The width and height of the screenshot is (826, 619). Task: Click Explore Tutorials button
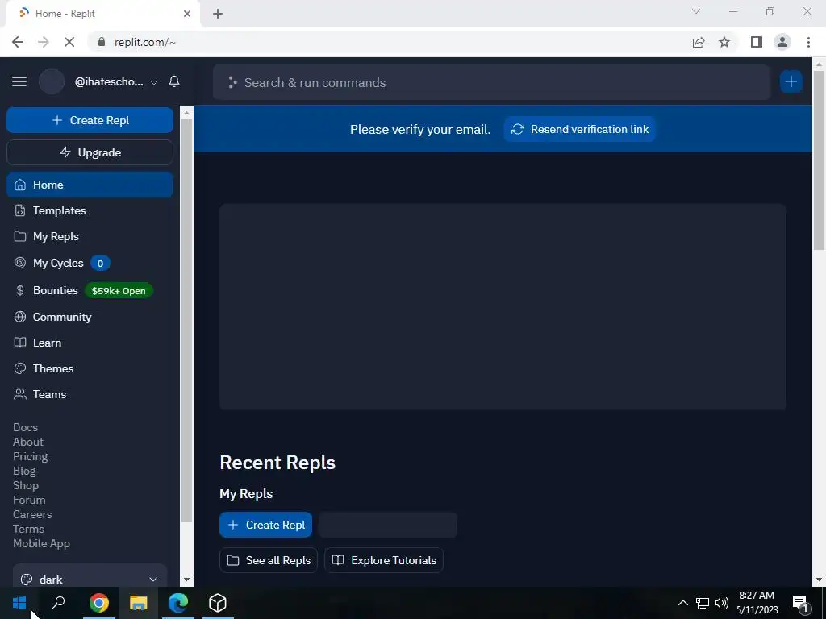click(x=384, y=560)
